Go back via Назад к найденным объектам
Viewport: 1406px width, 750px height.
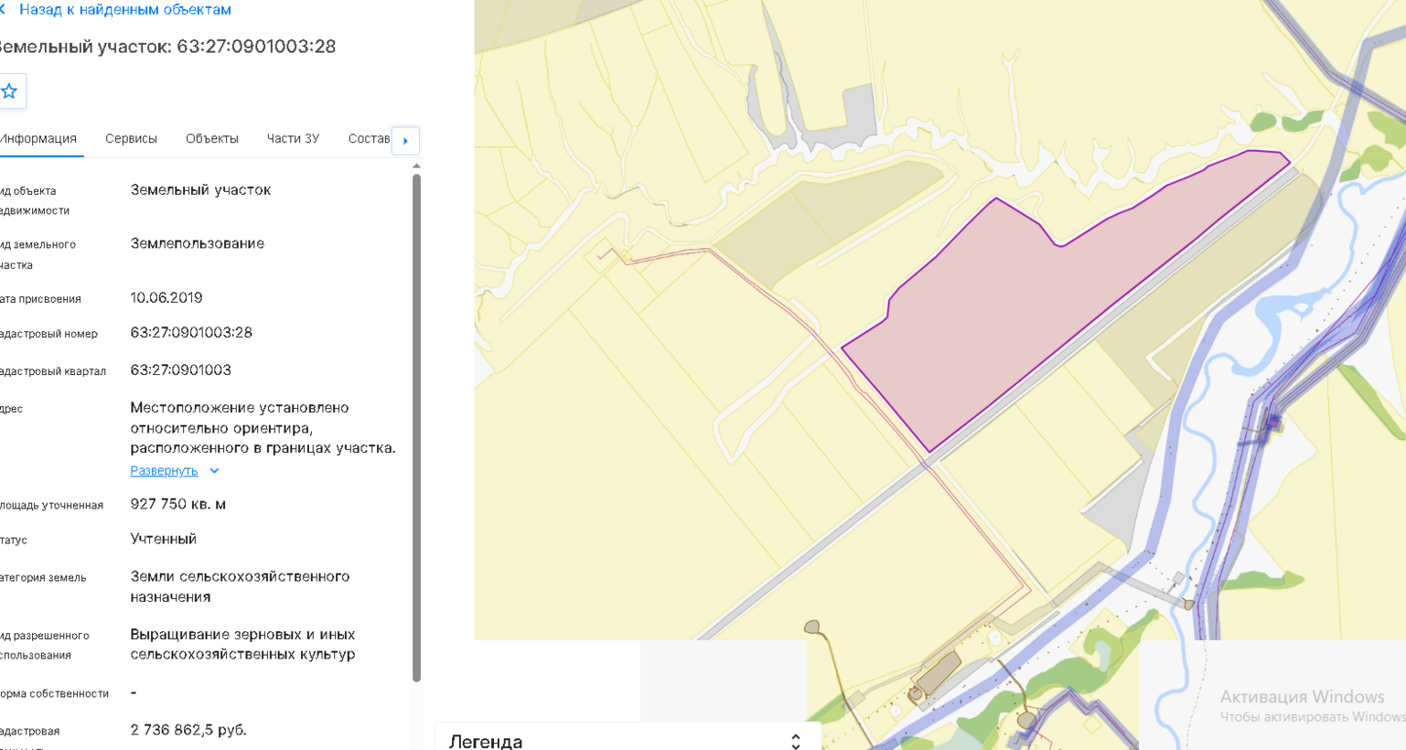(x=125, y=10)
